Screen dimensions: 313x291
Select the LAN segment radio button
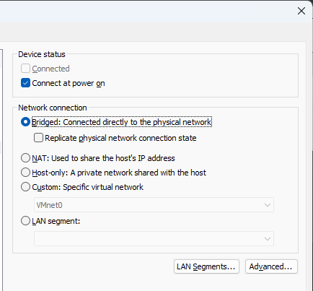[25, 221]
